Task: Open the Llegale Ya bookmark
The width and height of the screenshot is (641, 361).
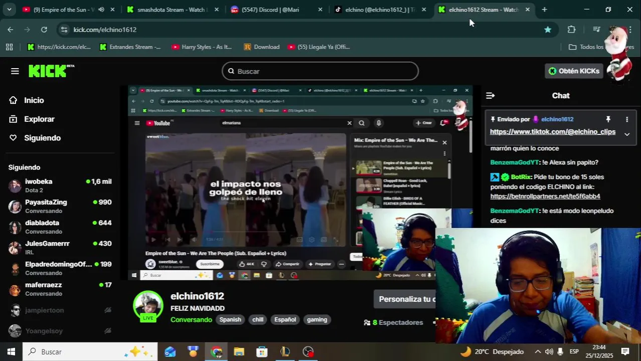Action: 318,47
